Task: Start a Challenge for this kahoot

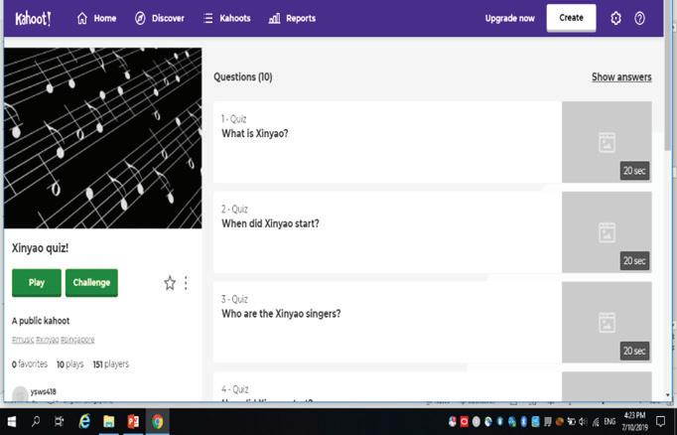Action: pos(91,282)
